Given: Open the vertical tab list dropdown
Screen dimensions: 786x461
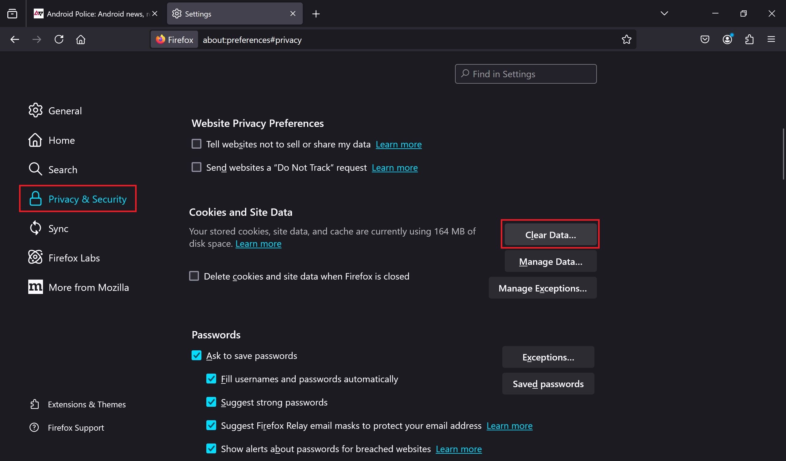Looking at the screenshot, I should click(664, 13).
